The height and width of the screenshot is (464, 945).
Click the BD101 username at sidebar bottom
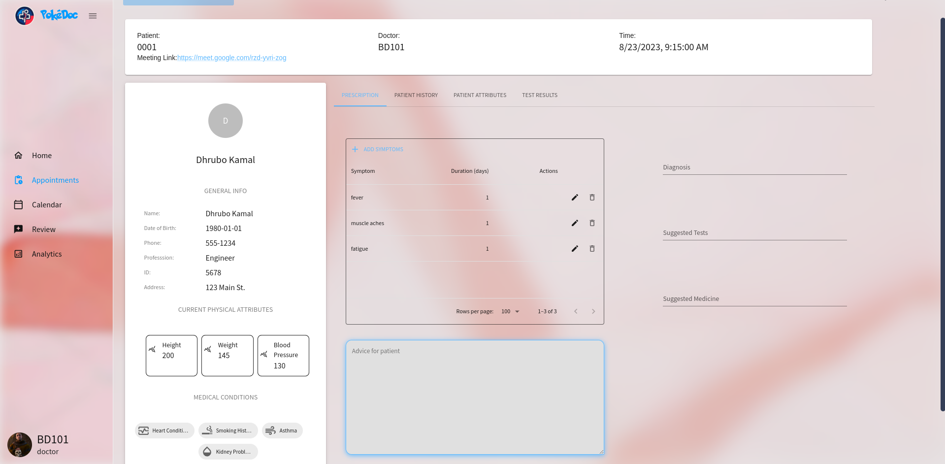coord(53,439)
